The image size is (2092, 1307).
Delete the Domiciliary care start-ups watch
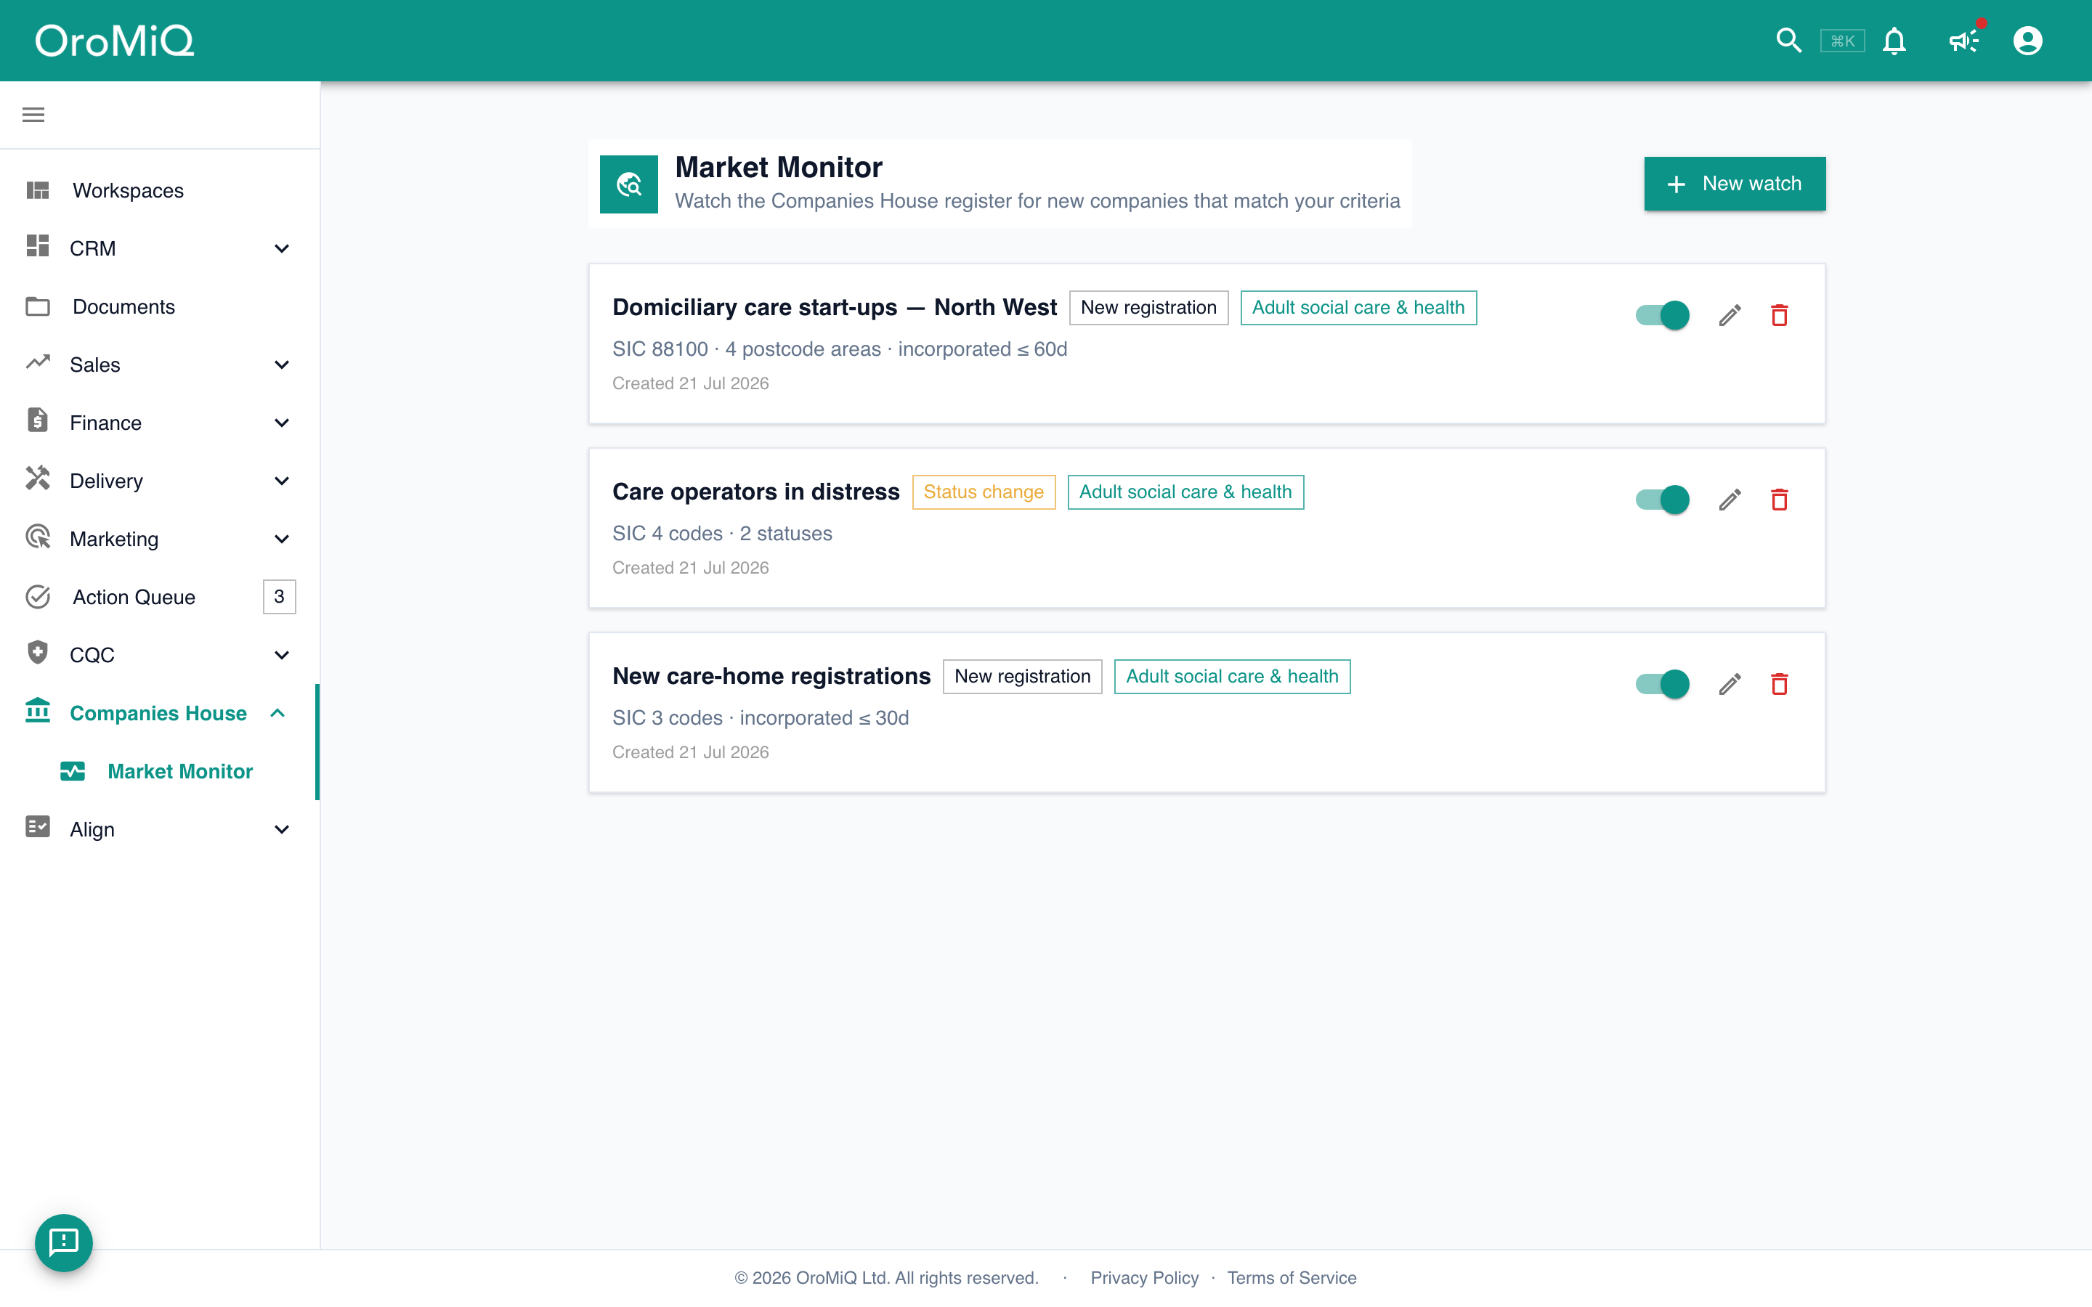coord(1779,316)
